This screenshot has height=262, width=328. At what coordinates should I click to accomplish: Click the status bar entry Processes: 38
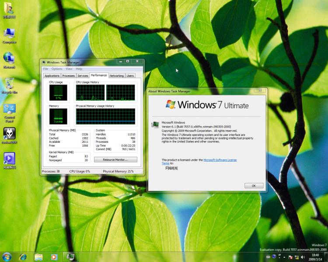(x=51, y=171)
